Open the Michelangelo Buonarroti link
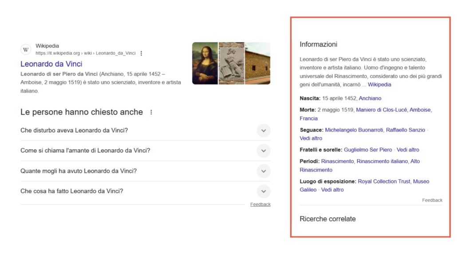Image resolution: width=457 pixels, height=257 pixels. point(354,130)
